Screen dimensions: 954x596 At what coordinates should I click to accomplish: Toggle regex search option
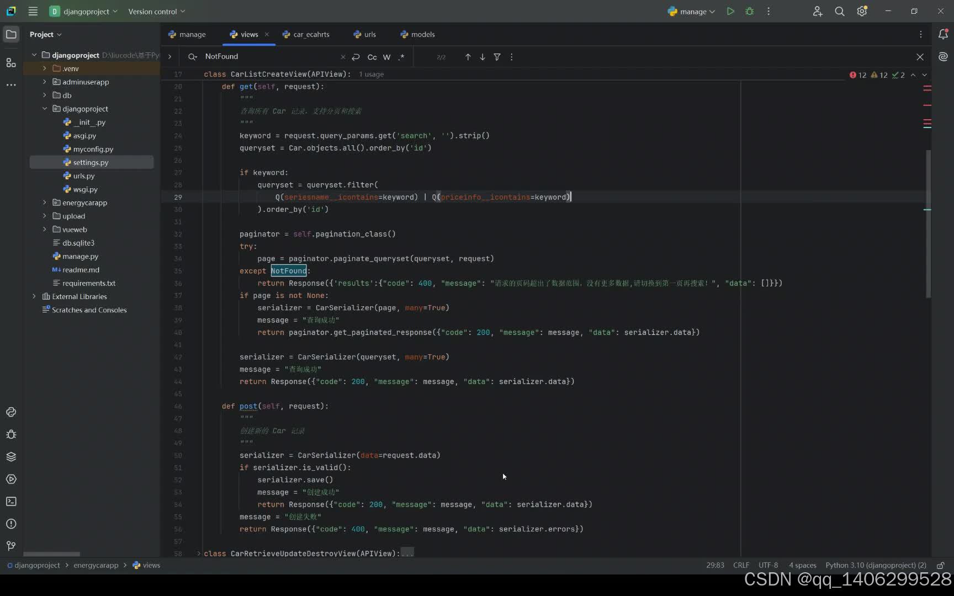[x=401, y=57]
